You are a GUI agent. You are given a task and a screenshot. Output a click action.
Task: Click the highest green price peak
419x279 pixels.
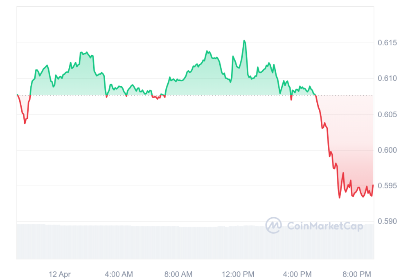point(244,41)
